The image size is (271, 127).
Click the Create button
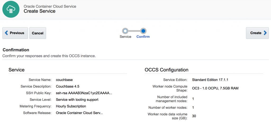click(257, 33)
